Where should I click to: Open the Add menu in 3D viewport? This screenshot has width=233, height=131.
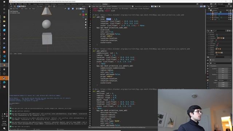pos(30,9)
